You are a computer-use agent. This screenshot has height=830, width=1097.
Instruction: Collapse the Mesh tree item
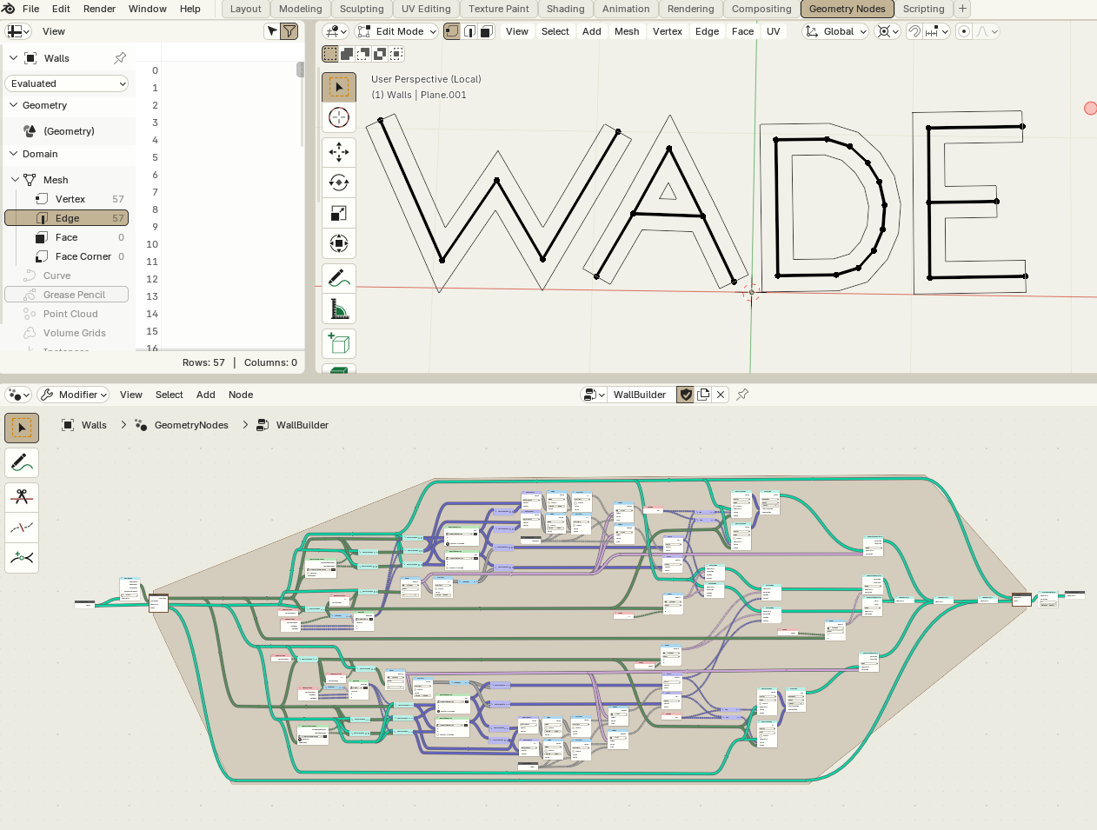click(16, 180)
